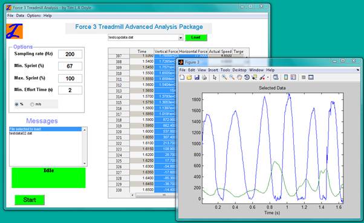Enable the Rotate 3D tool
This screenshot has height=223, width=364.
tap(247, 77)
